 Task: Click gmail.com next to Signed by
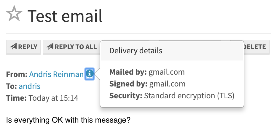click(x=167, y=84)
